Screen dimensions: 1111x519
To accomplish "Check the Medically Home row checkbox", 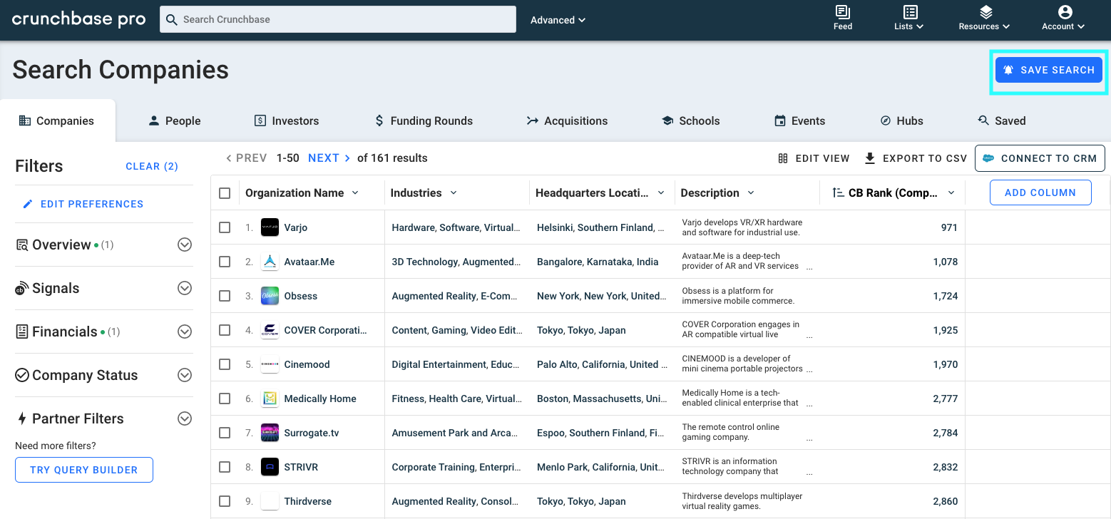I will (225, 399).
